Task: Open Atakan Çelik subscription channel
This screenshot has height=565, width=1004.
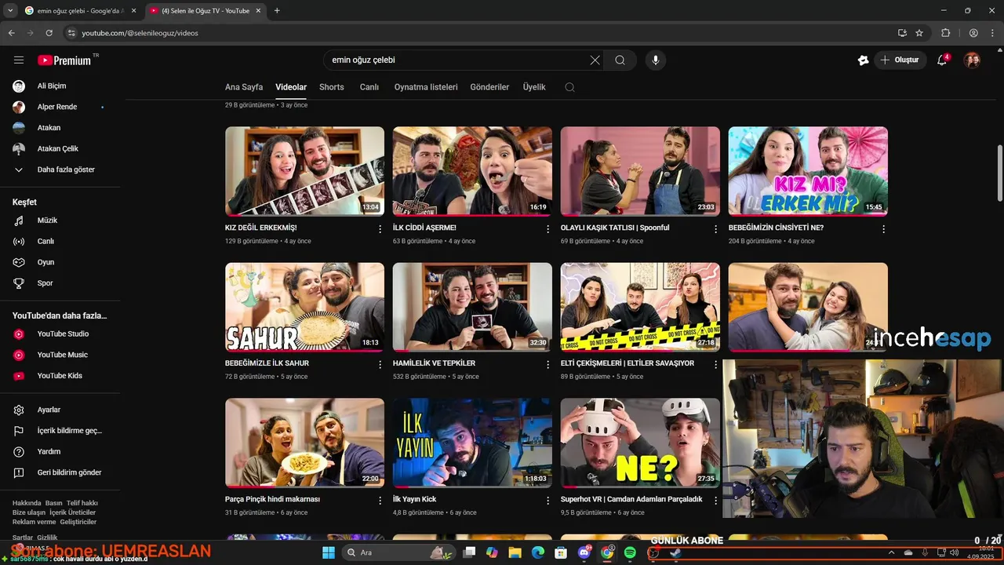Action: [x=60, y=148]
